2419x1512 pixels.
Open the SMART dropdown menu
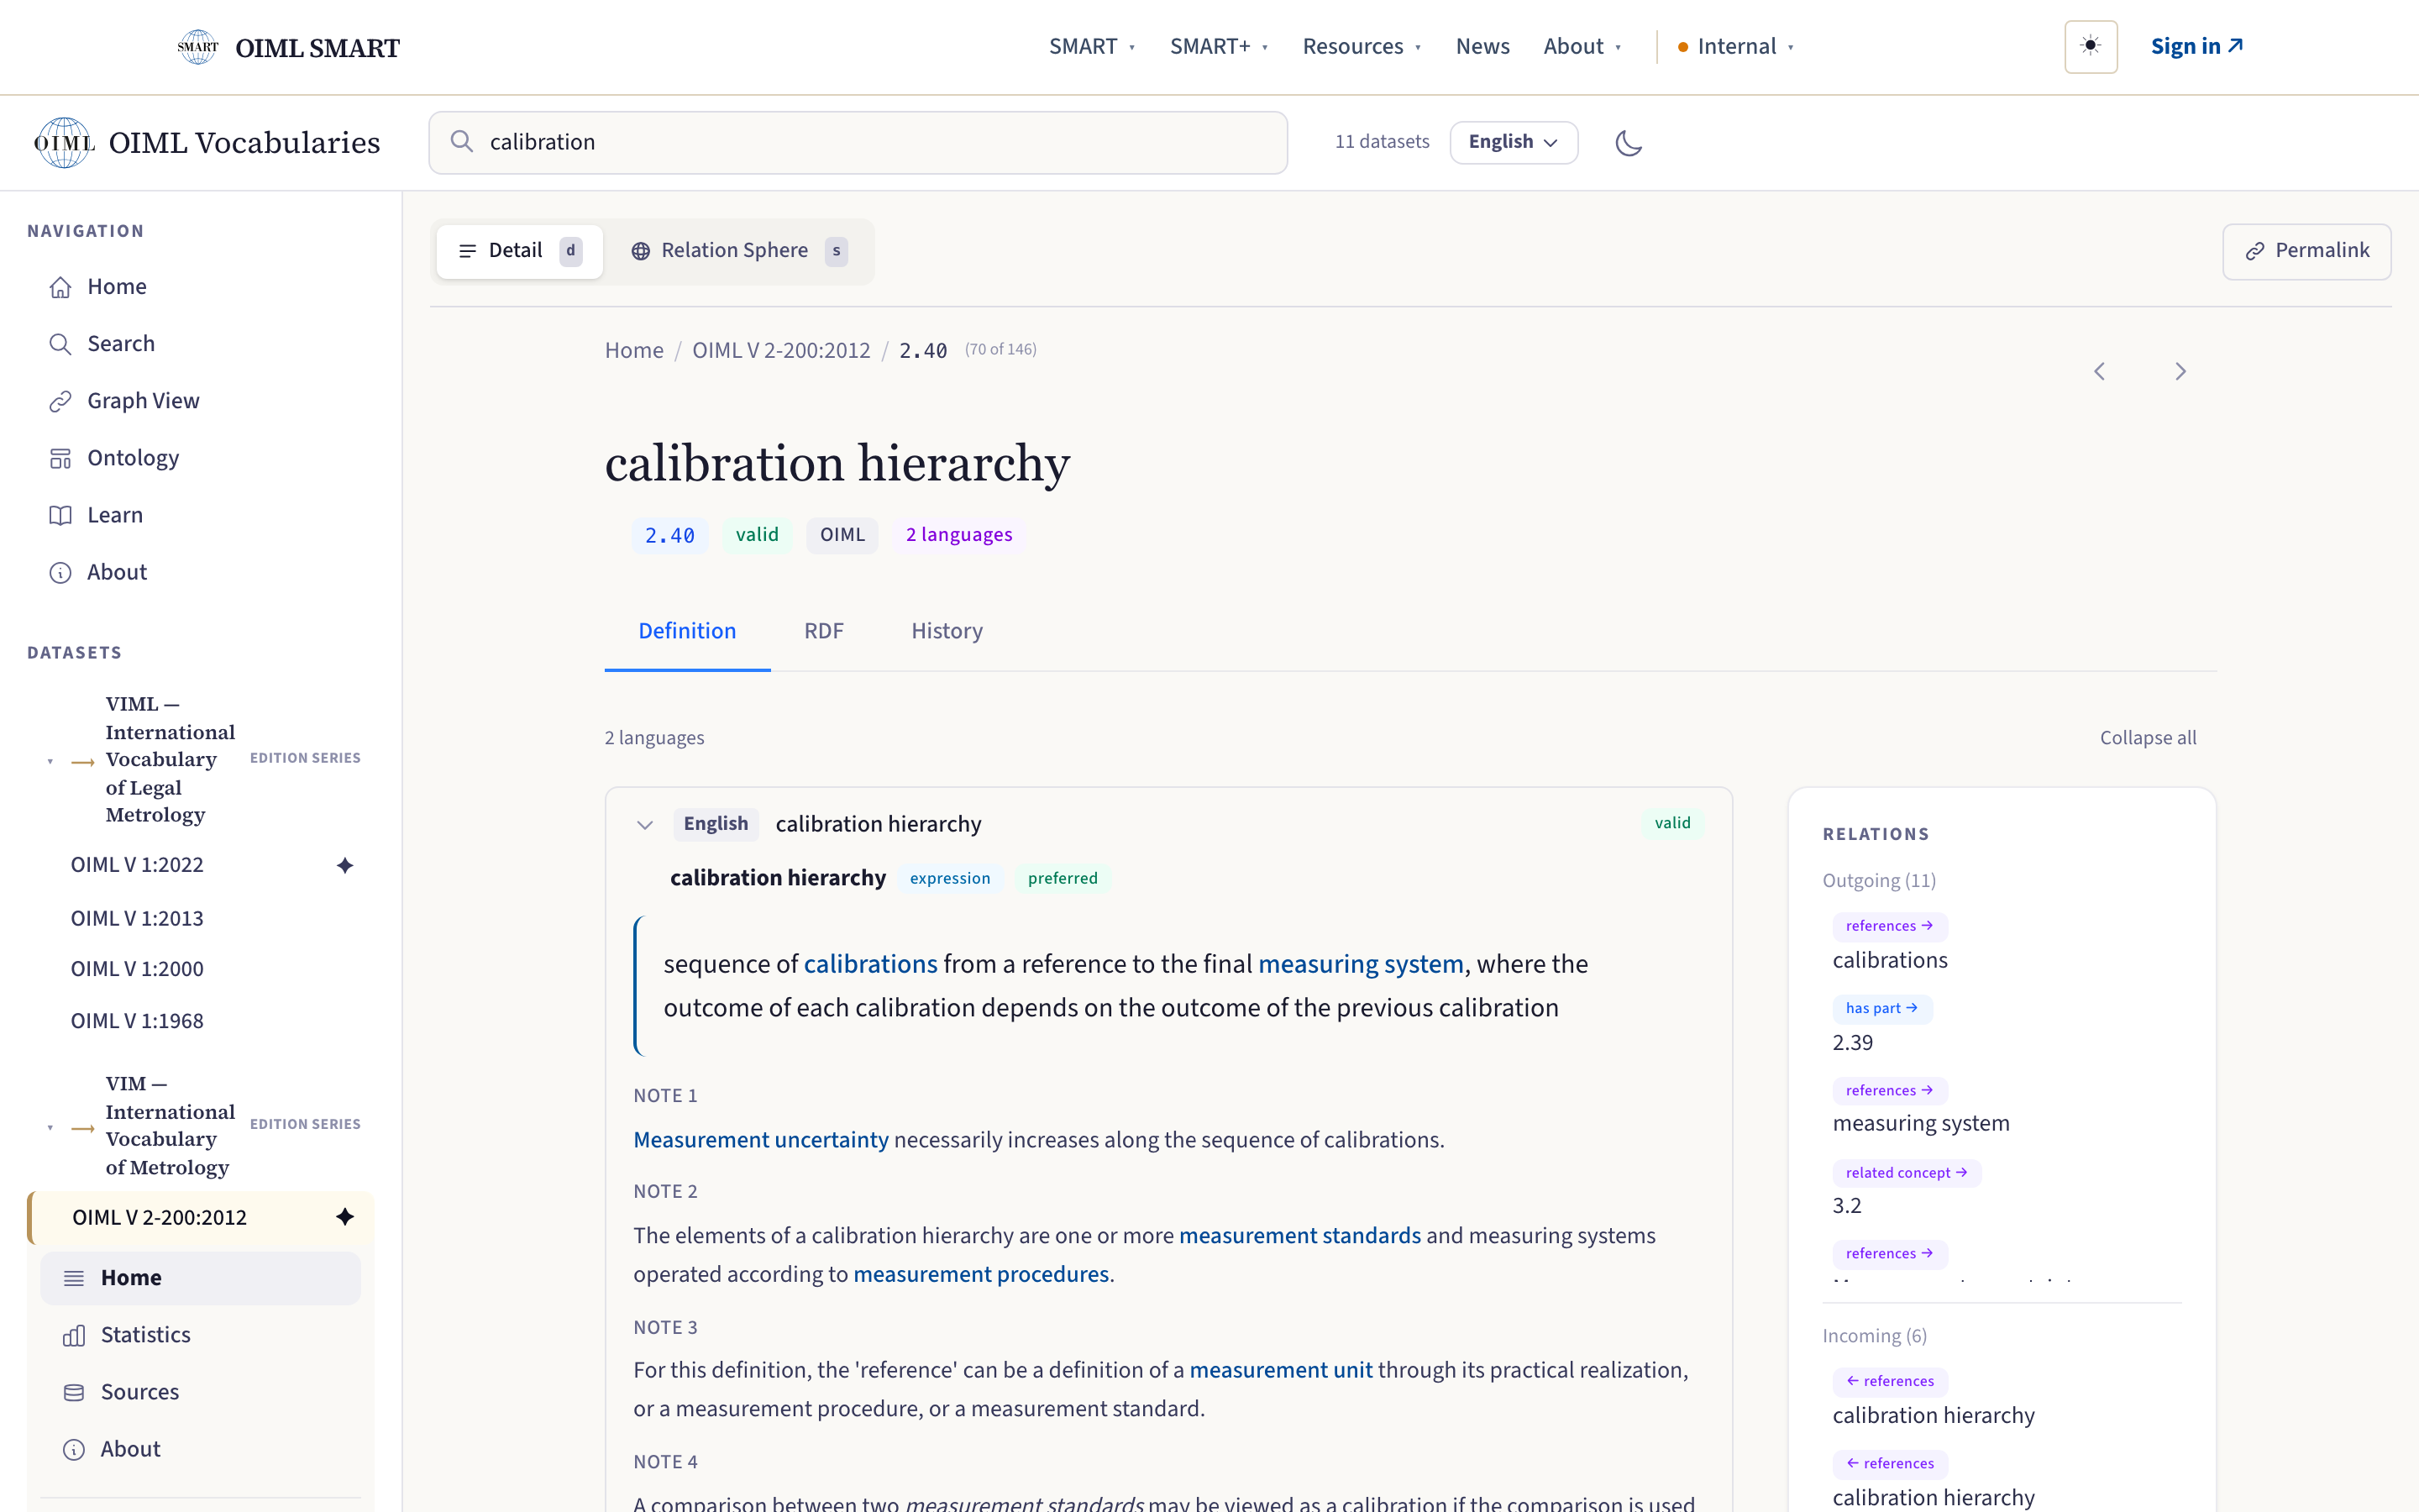click(1092, 47)
